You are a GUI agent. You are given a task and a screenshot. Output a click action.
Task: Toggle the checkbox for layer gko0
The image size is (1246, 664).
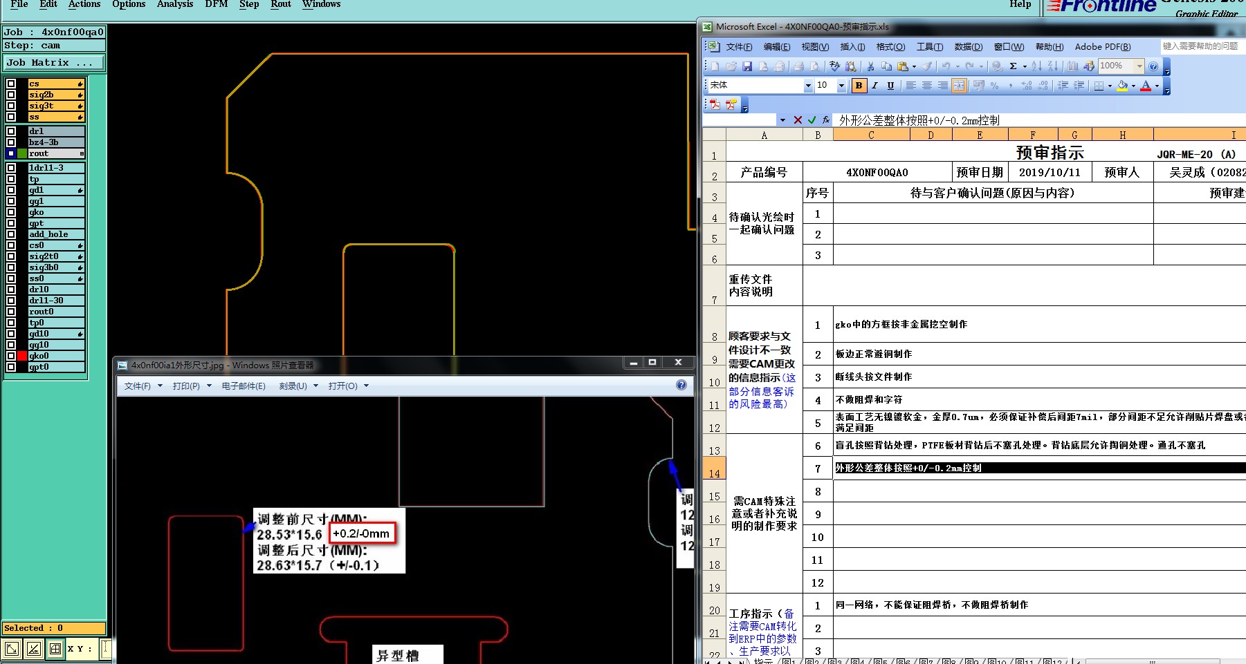click(11, 356)
